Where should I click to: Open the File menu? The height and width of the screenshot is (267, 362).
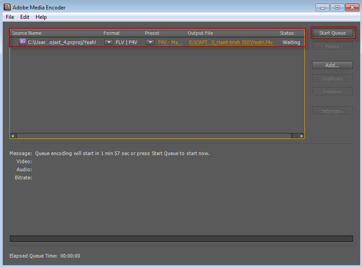tap(10, 17)
